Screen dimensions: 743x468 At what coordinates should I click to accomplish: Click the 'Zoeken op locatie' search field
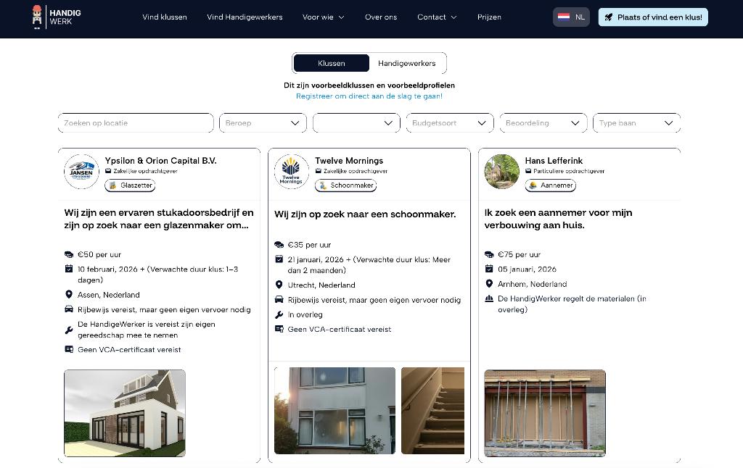coord(136,122)
